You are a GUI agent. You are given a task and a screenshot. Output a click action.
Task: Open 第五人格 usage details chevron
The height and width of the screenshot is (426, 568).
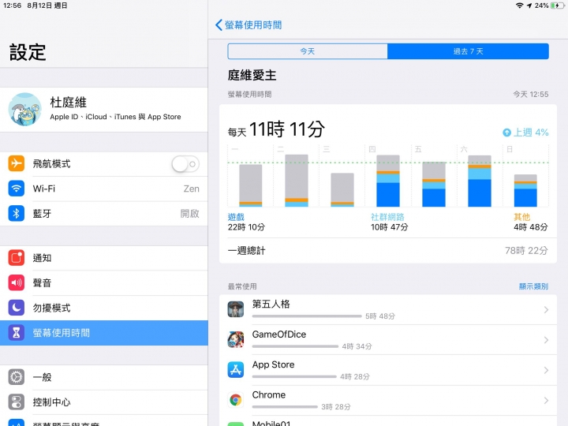coord(546,310)
